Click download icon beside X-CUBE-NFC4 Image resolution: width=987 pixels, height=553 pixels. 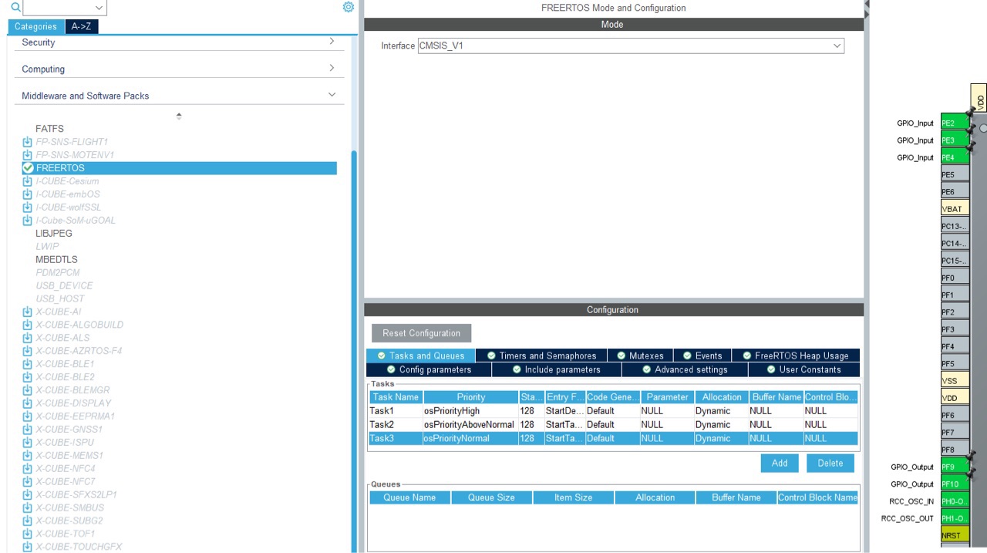pyautogui.click(x=28, y=469)
